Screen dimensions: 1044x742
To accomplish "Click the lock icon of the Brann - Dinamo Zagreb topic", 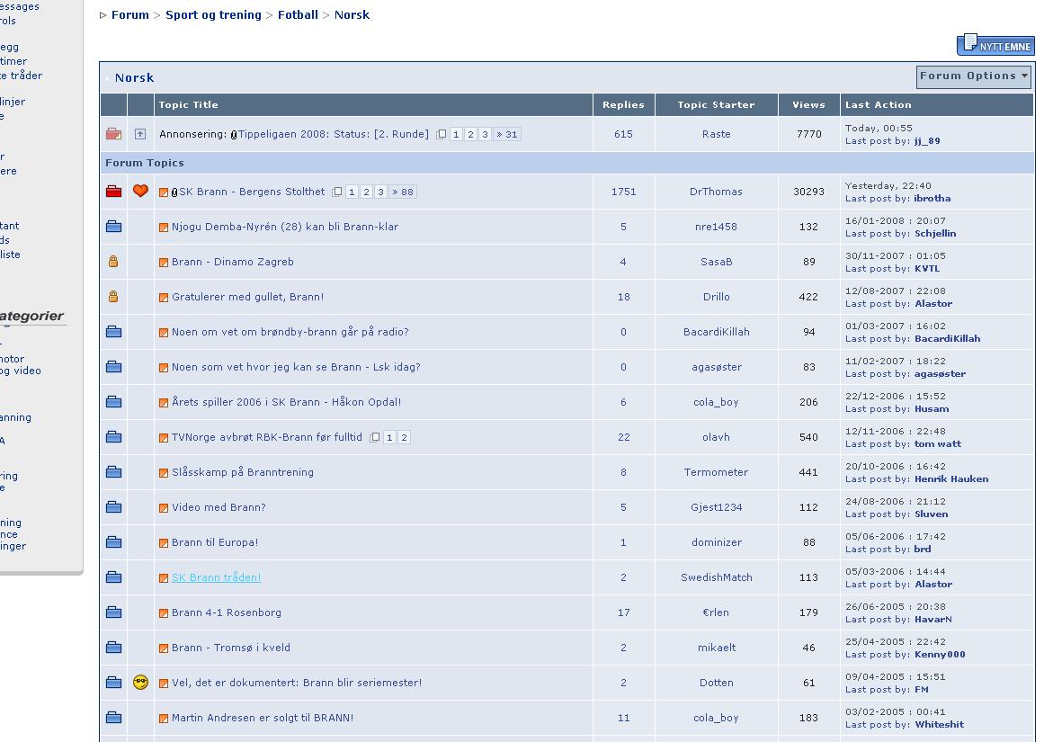I will [113, 262].
